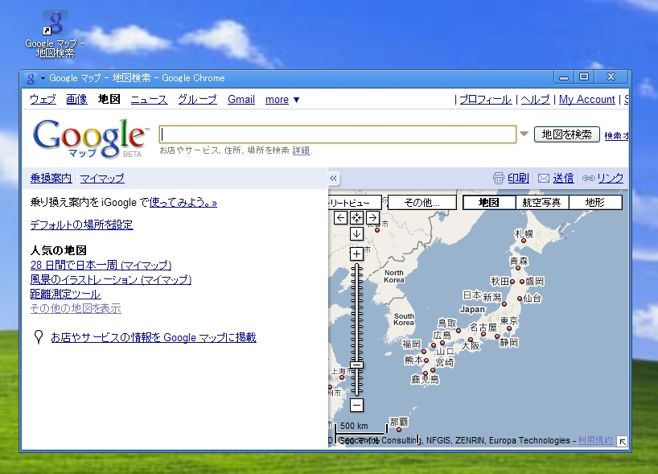Open the プロフィール link
The height and width of the screenshot is (474, 658).
pyautogui.click(x=486, y=100)
